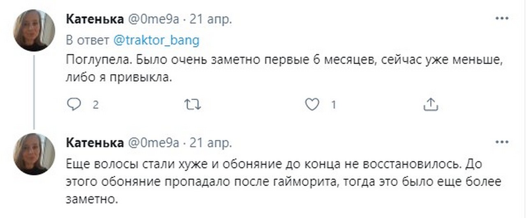Click the reply count showing 2
Image resolution: width=526 pixels, height=218 pixels.
click(x=95, y=105)
